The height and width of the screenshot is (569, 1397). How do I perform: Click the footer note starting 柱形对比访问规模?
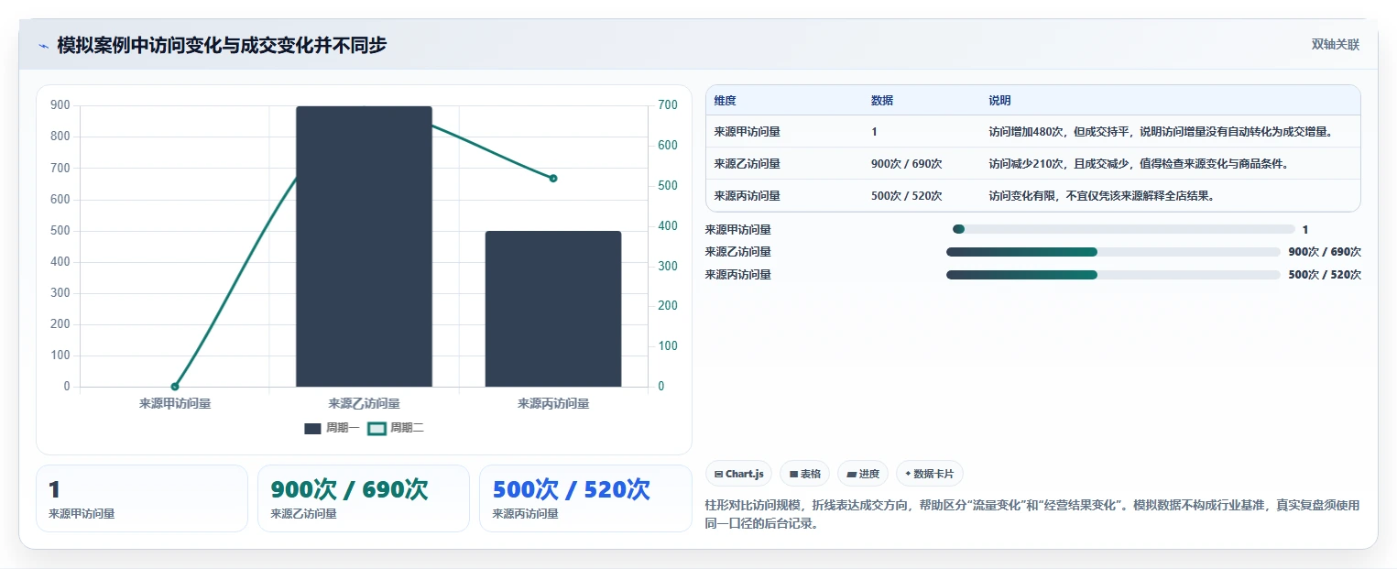pyautogui.click(x=1032, y=515)
